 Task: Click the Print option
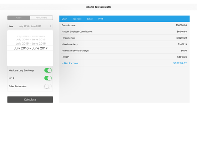(x=101, y=19)
